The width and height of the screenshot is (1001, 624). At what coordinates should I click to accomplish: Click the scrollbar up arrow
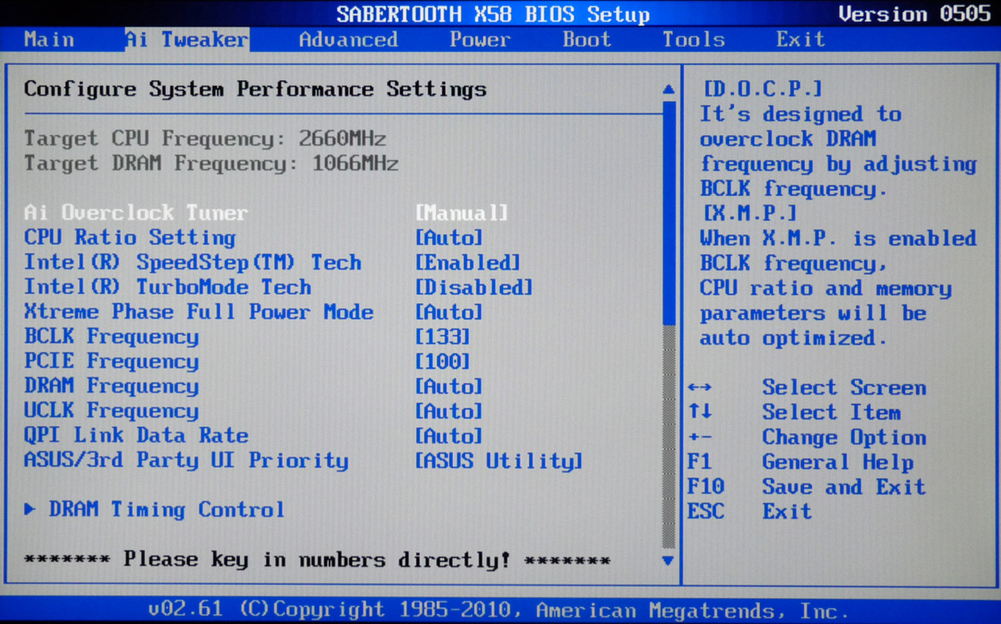coord(667,88)
